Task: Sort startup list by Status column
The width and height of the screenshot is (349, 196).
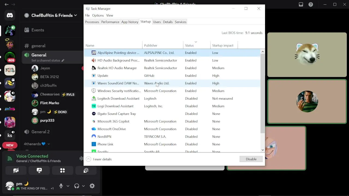Action: tap(197, 45)
